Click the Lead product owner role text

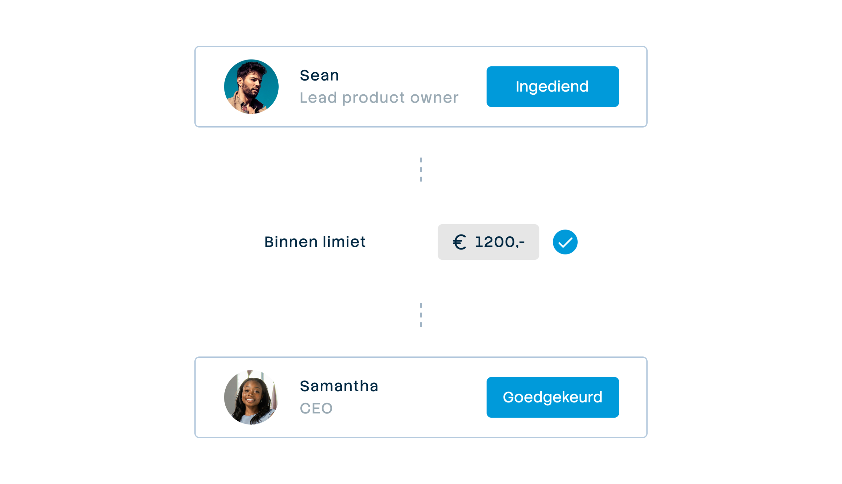379,98
